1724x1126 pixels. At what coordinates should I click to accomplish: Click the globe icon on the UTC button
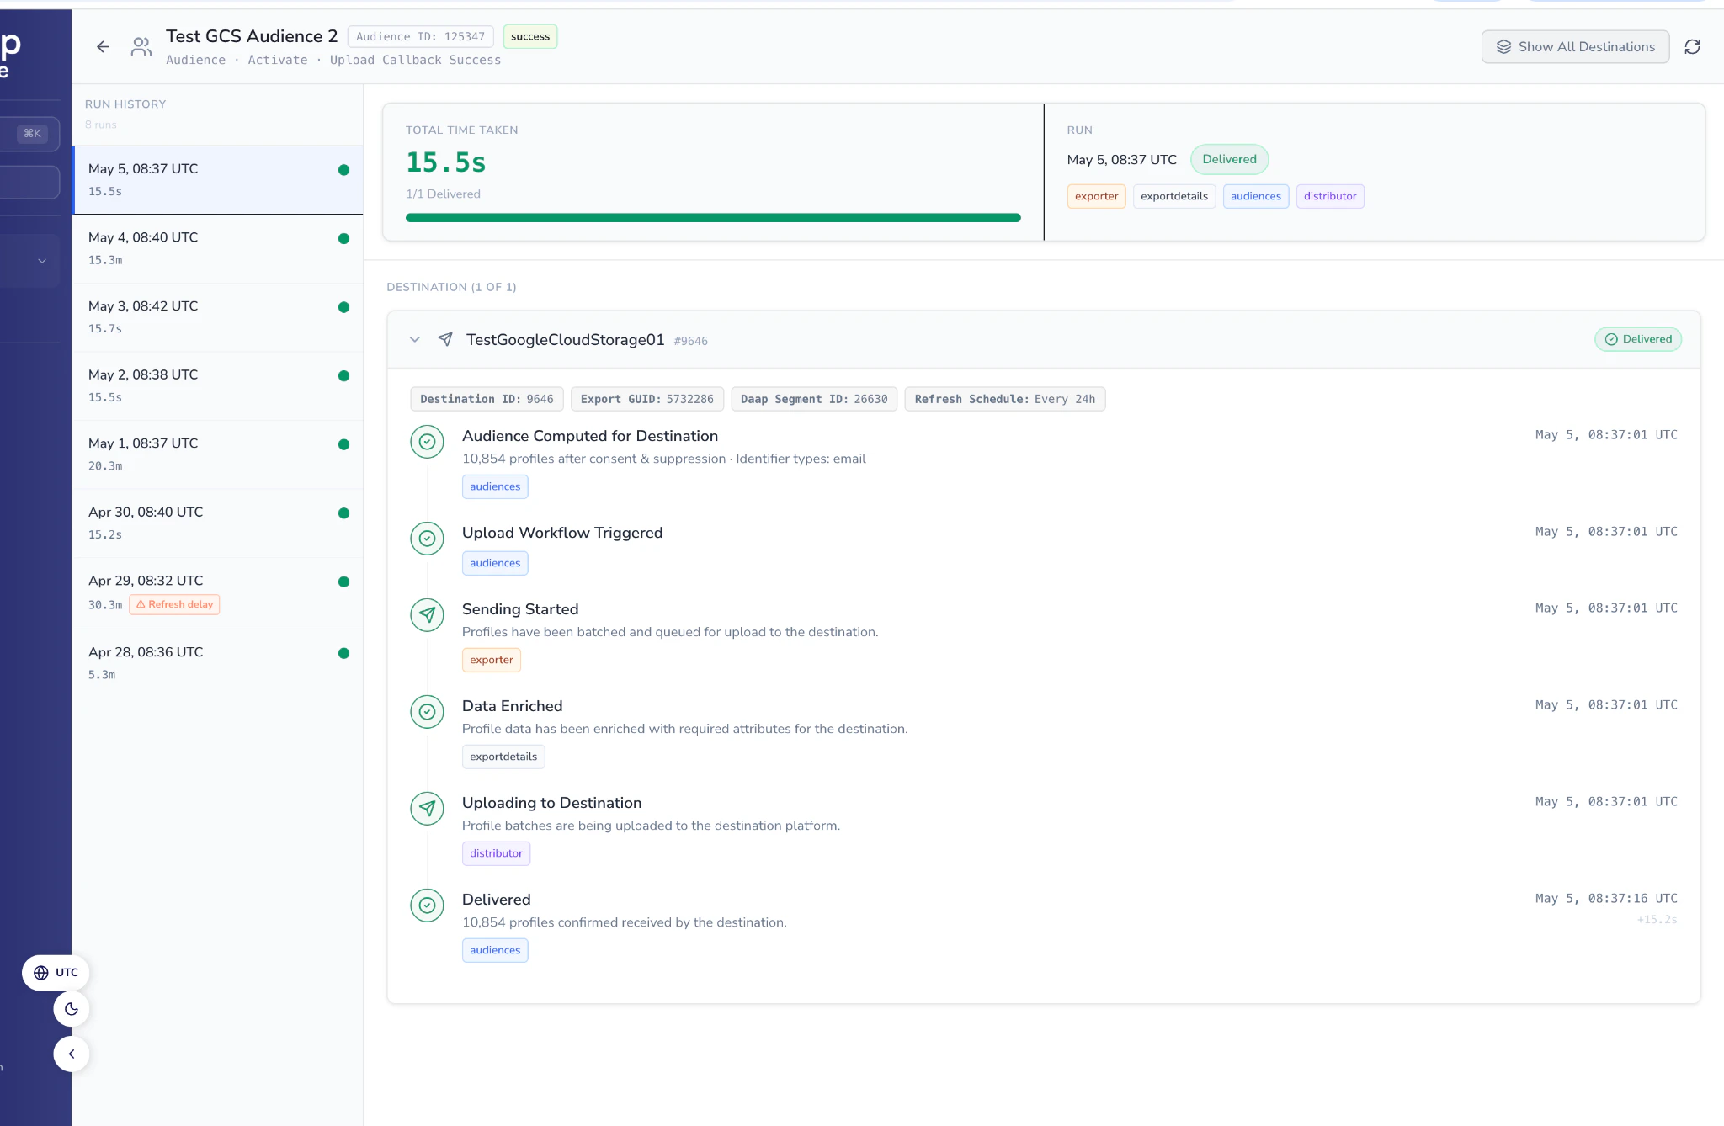[x=40, y=973]
